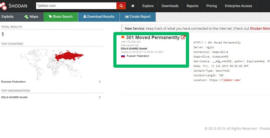Switch to the Exploits tab
This screenshot has height=138, width=270.
(8, 17)
